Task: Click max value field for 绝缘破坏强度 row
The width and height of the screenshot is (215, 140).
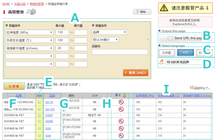Action: point(81,48)
